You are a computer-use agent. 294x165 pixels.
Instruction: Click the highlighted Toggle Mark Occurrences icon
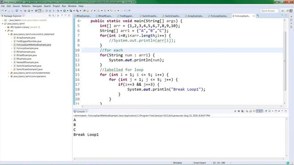tap(40, 11)
